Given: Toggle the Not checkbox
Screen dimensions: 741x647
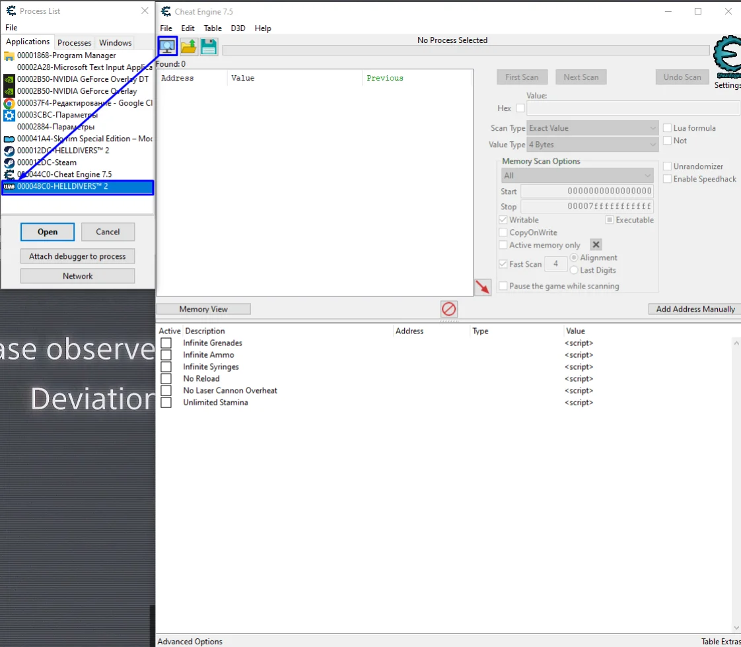Looking at the screenshot, I should [667, 141].
